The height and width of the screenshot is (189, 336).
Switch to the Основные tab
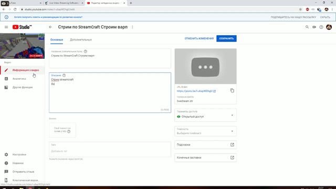(57, 40)
